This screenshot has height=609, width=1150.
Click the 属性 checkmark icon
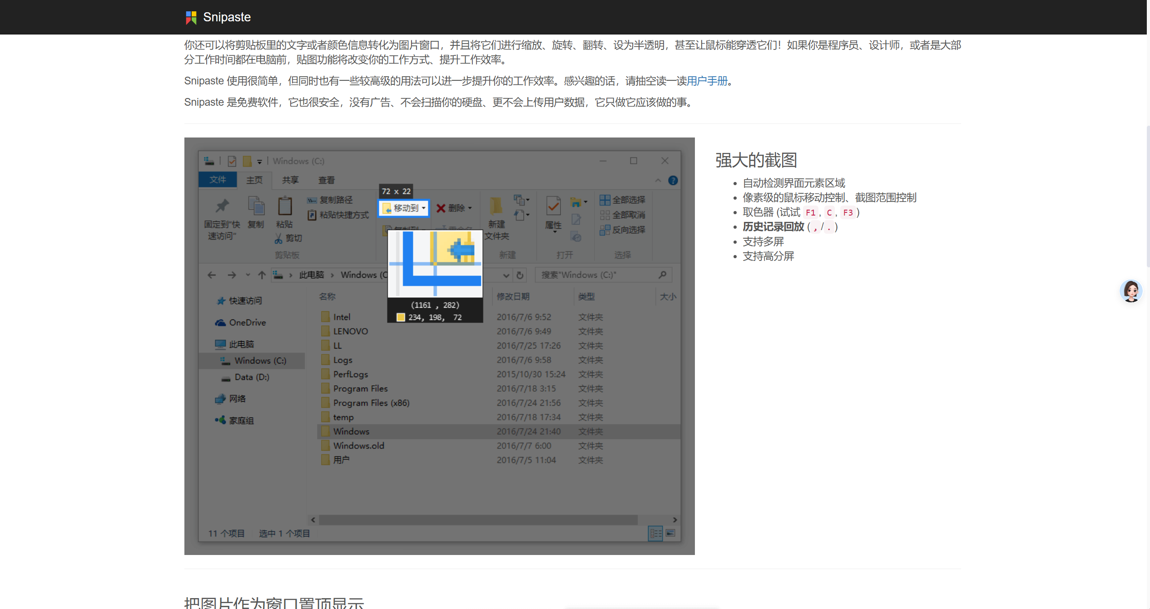coord(553,206)
